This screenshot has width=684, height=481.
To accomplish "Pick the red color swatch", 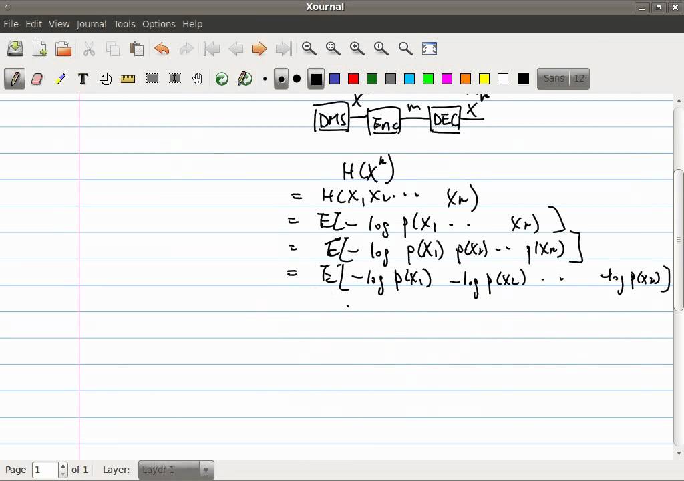I will [x=353, y=79].
